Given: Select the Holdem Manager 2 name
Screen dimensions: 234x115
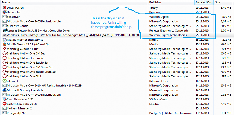Looking at the screenshot, I should (x=19, y=108).
